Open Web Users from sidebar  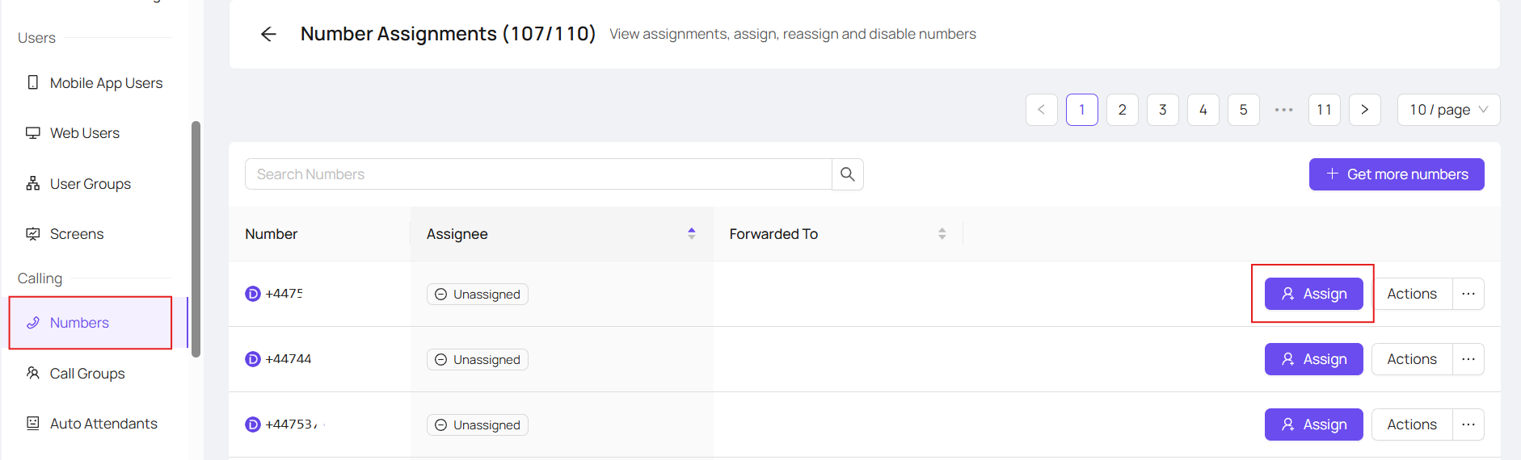(x=73, y=133)
